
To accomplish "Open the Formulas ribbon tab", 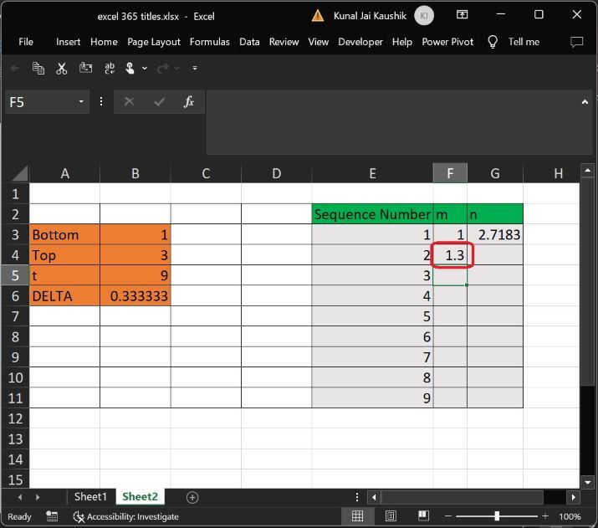I will 209,42.
